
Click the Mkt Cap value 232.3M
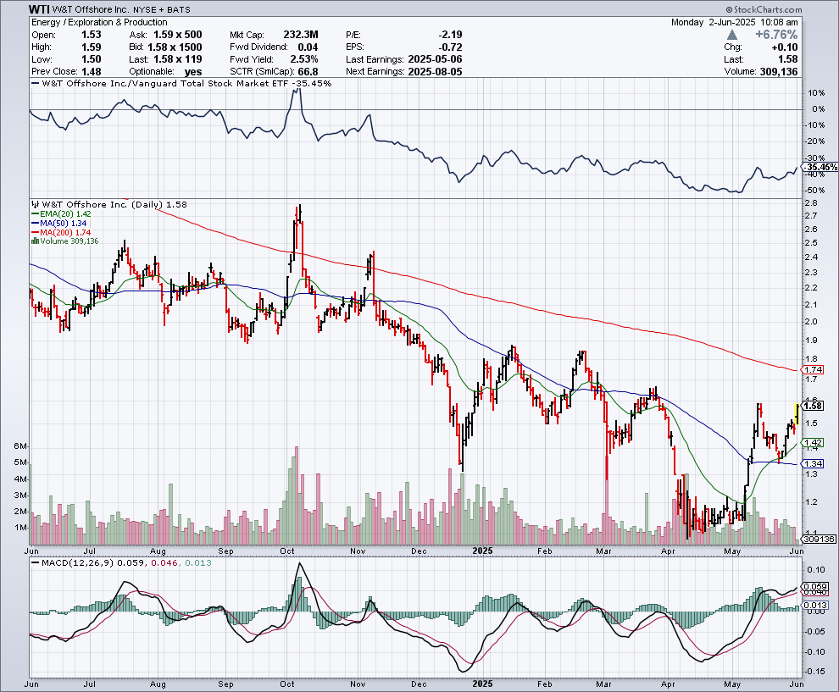click(301, 35)
